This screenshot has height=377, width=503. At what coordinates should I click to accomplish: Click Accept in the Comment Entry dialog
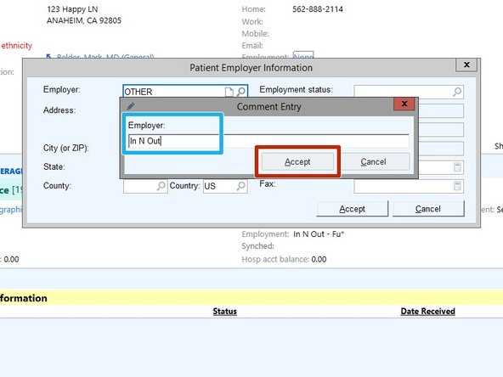click(297, 161)
